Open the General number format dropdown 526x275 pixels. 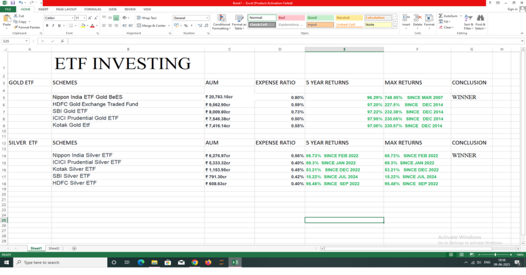[x=207, y=18]
